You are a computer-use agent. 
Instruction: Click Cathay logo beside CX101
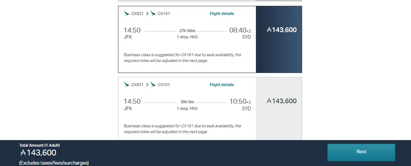tap(153, 85)
